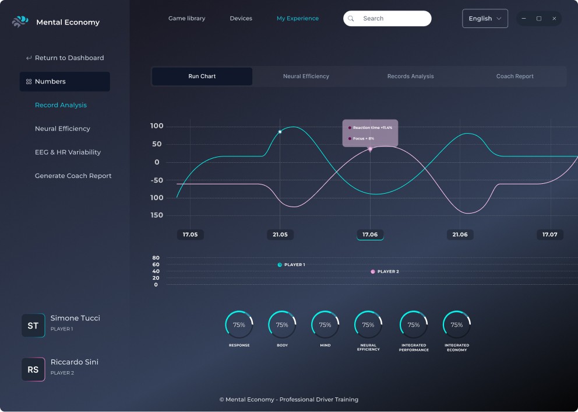Click the Mental Economy brain logo
This screenshot has height=412, width=578.
pos(20,22)
